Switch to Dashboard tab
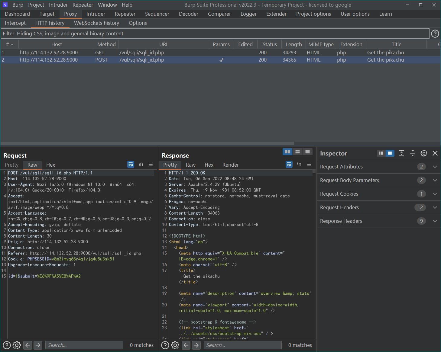Screen dimensions: 441x352 click(18, 14)
